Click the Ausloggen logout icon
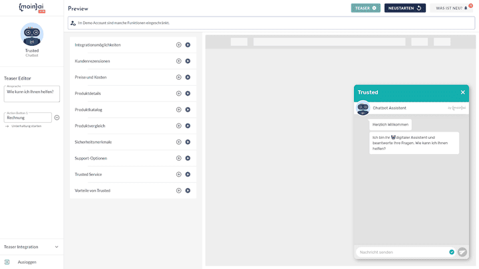 click(x=7, y=262)
